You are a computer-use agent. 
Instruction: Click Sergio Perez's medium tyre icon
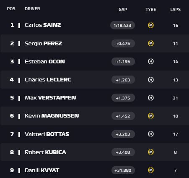(x=151, y=43)
